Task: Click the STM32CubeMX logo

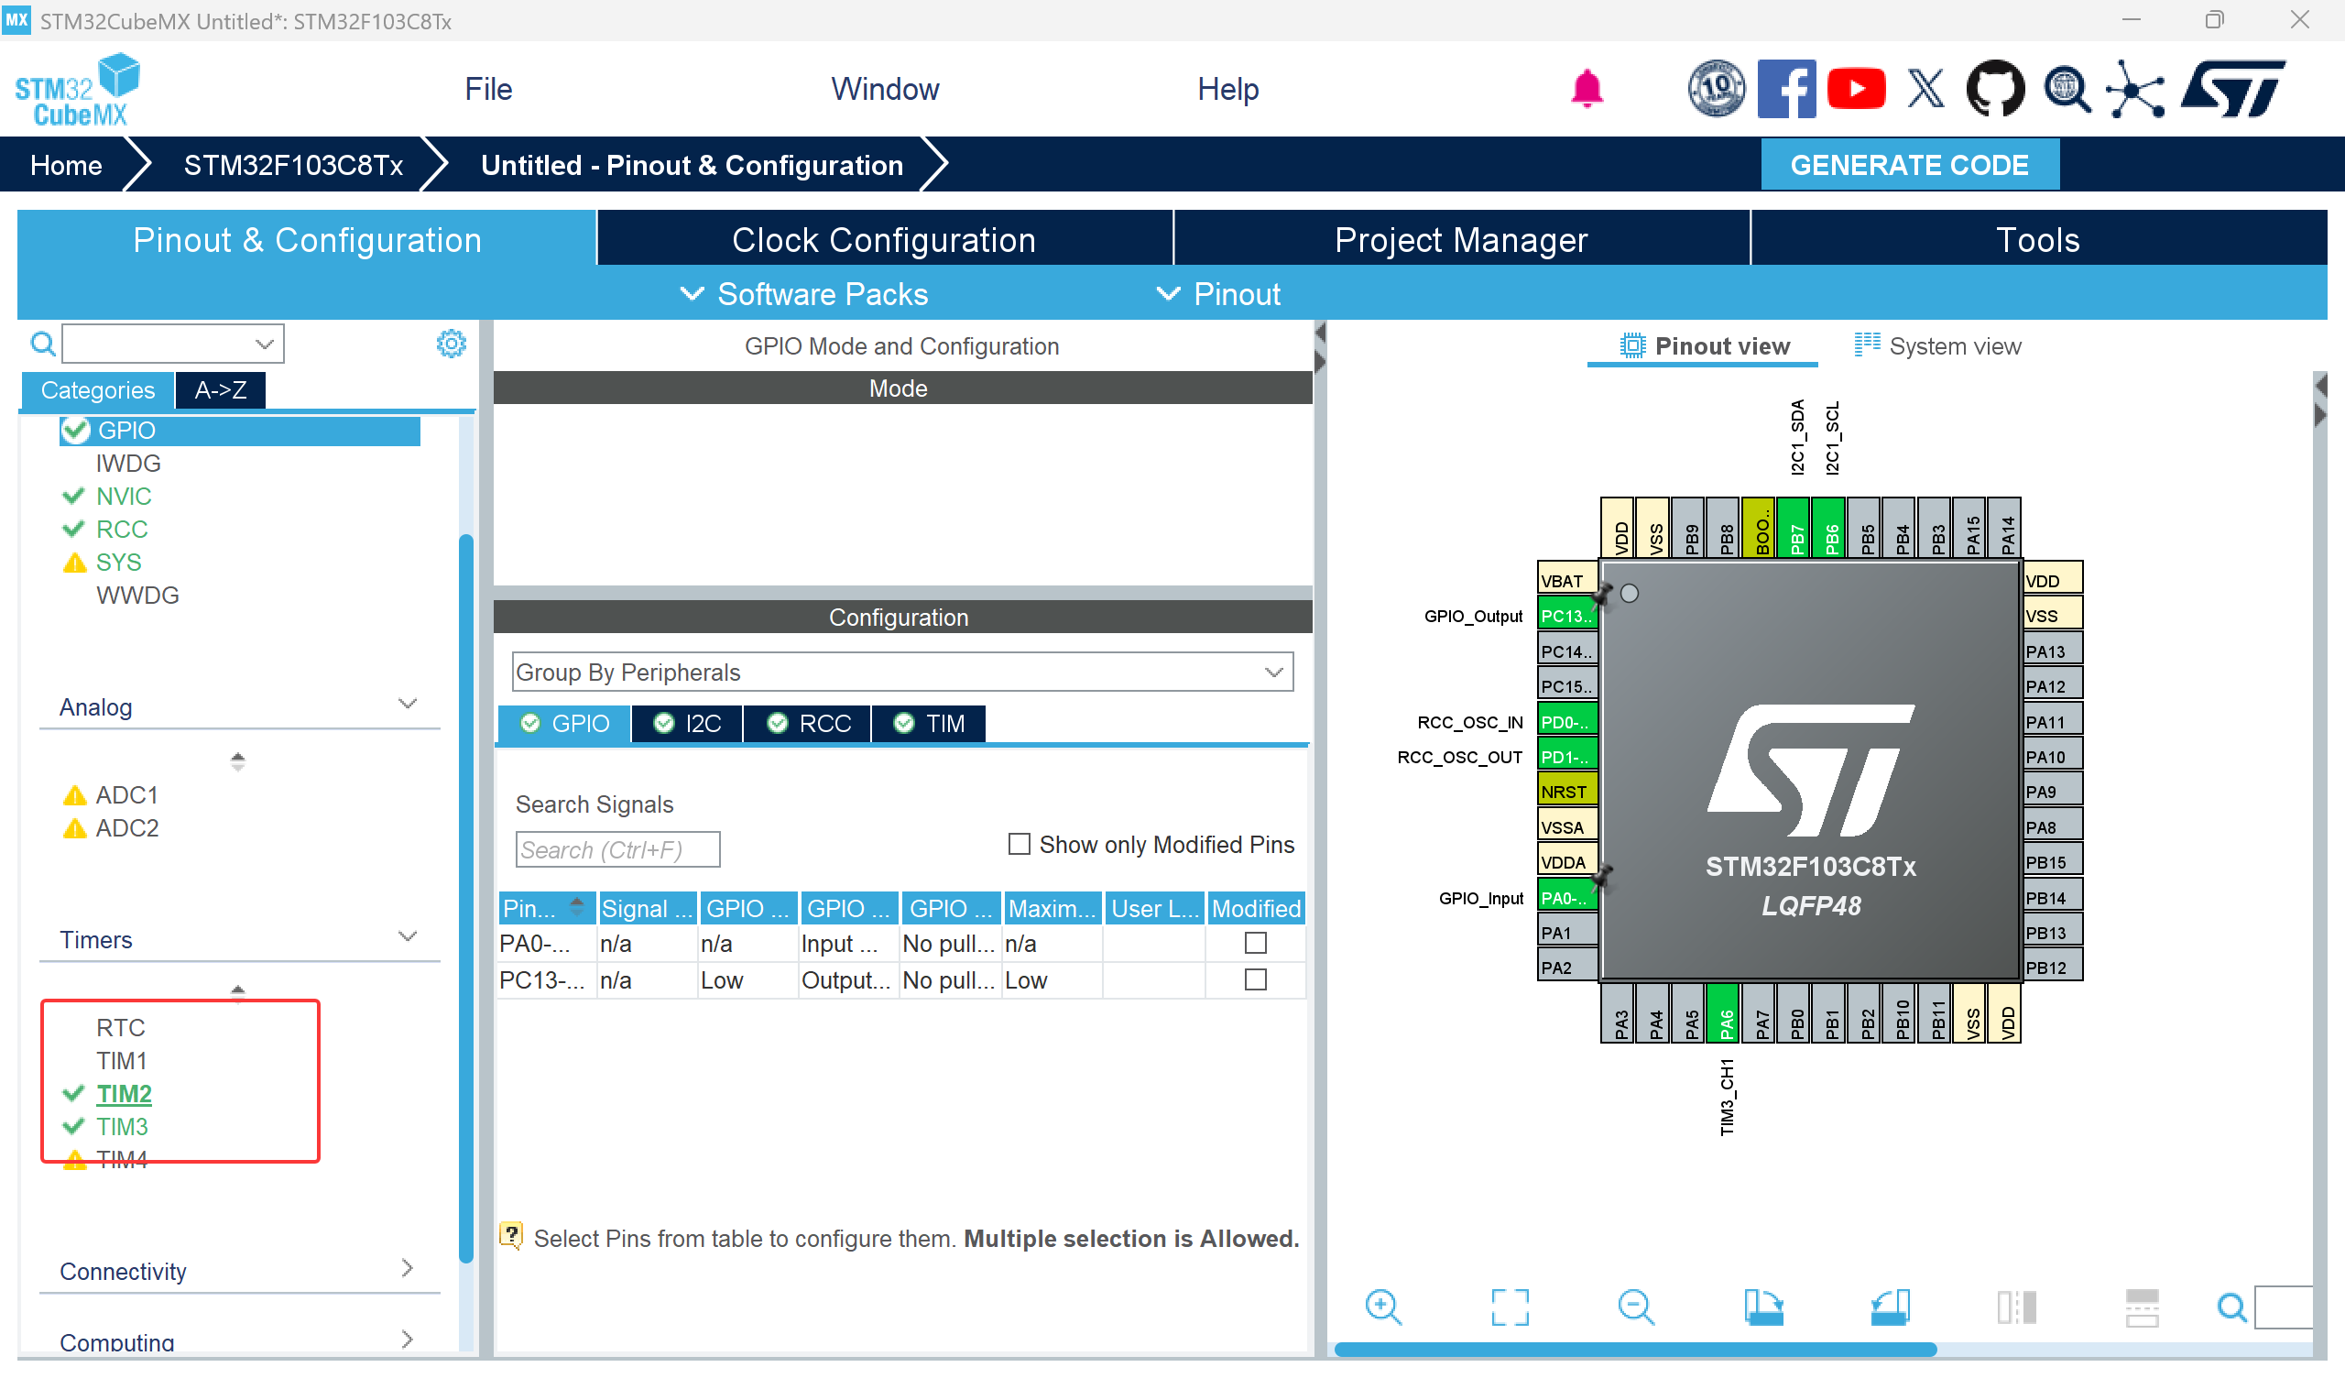Action: coord(77,91)
